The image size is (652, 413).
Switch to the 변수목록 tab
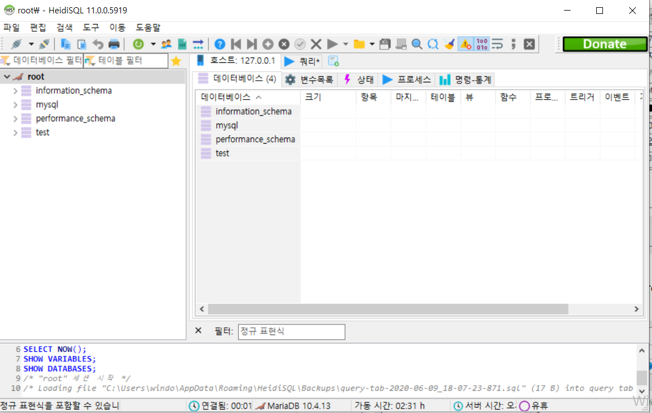click(309, 80)
